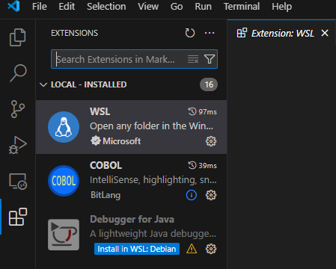This screenshot has width=336, height=269.
Task: Open the manage gear for COBOL extension
Action: tap(211, 195)
